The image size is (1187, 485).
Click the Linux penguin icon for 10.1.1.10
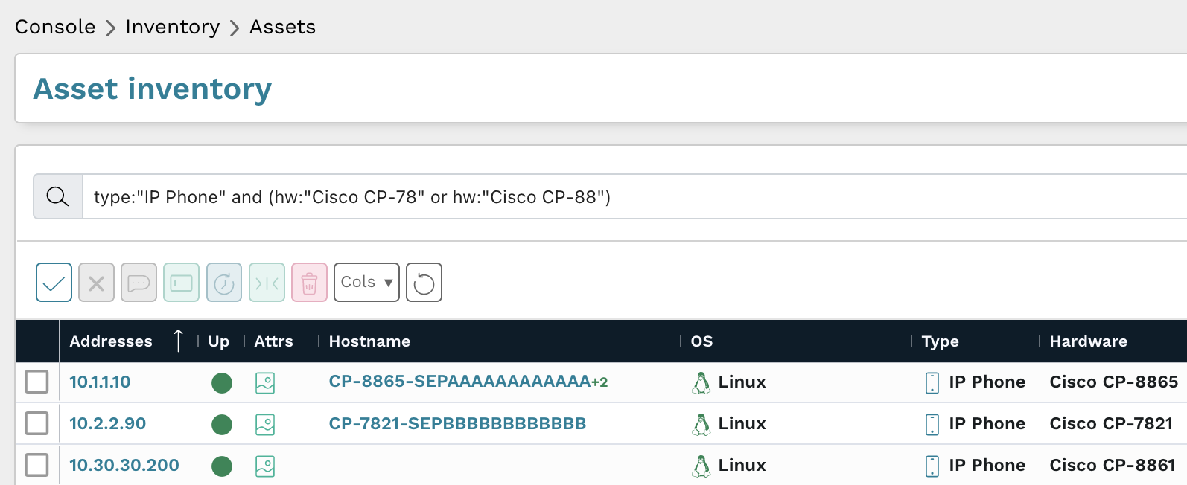point(701,381)
